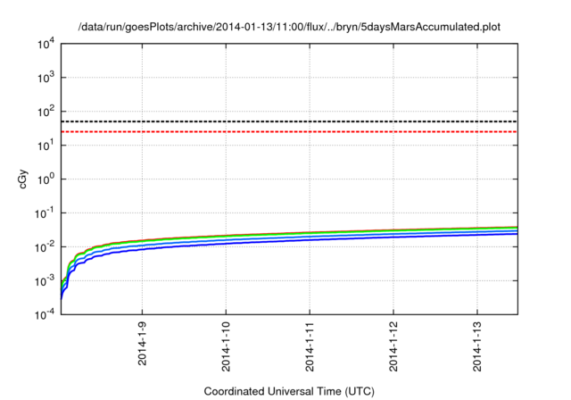The image size is (571, 400).
Task: Click the 2014-1-11 date tick label
Action: 310,346
